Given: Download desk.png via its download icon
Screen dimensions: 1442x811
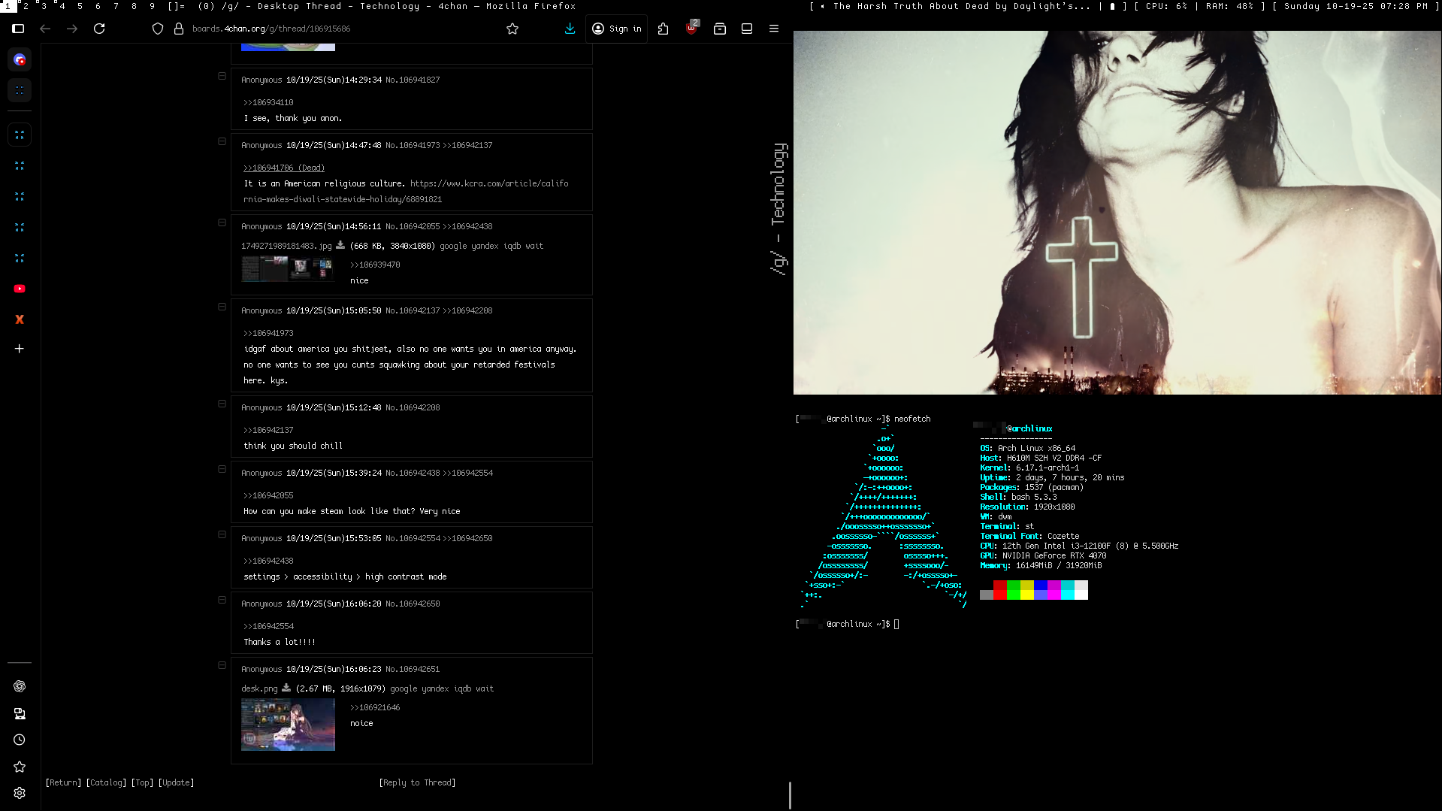Looking at the screenshot, I should point(286,688).
